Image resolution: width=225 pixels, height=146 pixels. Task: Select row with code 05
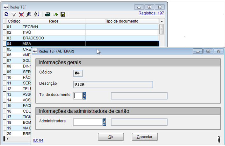(19, 49)
